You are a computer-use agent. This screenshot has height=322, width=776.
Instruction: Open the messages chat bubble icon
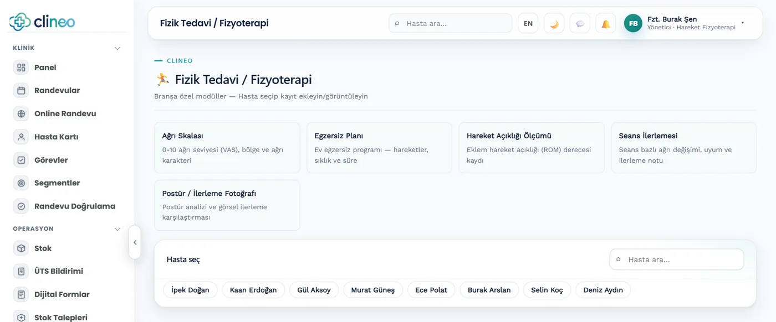coord(580,24)
